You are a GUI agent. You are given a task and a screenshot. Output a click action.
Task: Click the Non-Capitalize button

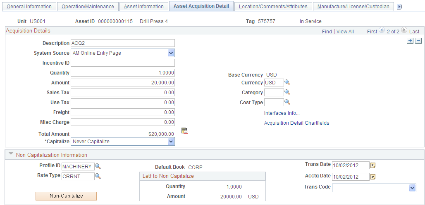click(66, 196)
